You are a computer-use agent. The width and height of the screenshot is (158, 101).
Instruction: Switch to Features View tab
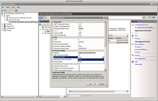(74, 96)
